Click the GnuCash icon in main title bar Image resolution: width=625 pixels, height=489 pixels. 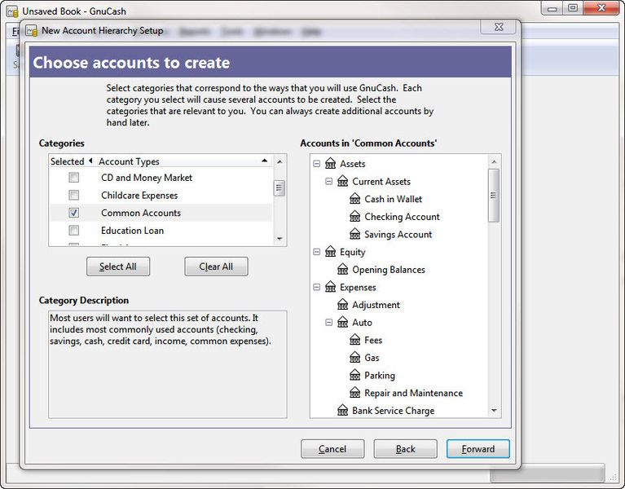click(x=12, y=11)
